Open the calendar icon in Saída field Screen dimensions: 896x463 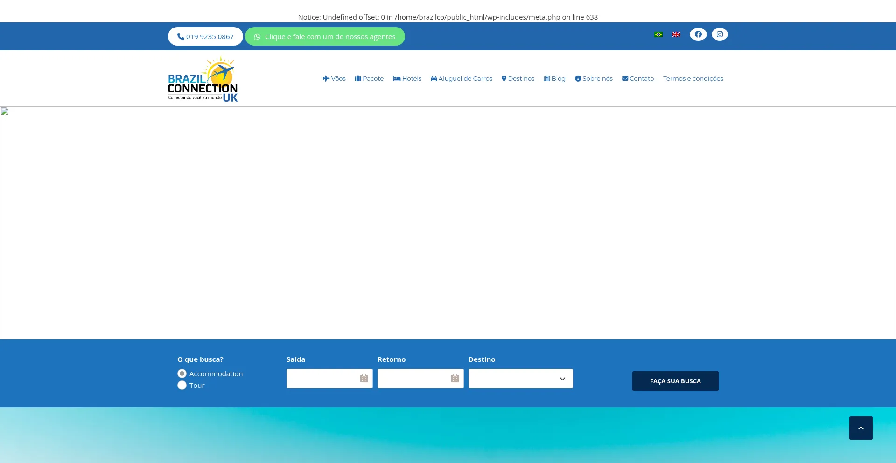click(x=364, y=379)
